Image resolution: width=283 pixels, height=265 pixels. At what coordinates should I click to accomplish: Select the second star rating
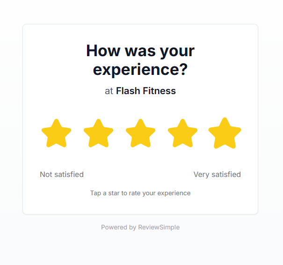(98, 133)
